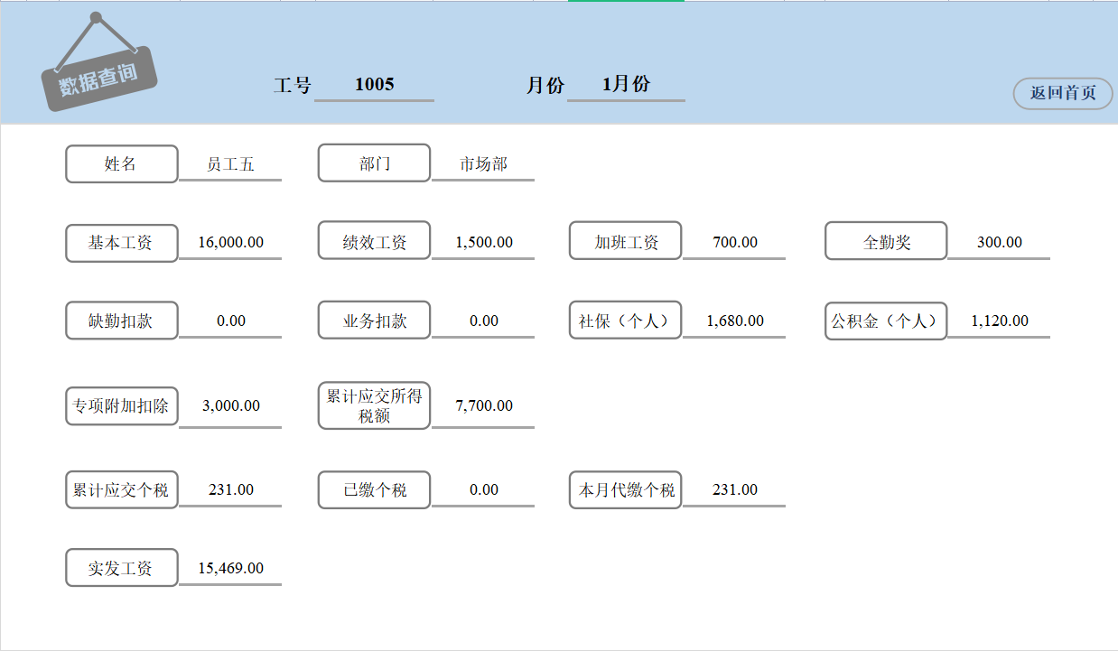
Task: Click the 已缴个税 field label
Action: click(x=373, y=489)
